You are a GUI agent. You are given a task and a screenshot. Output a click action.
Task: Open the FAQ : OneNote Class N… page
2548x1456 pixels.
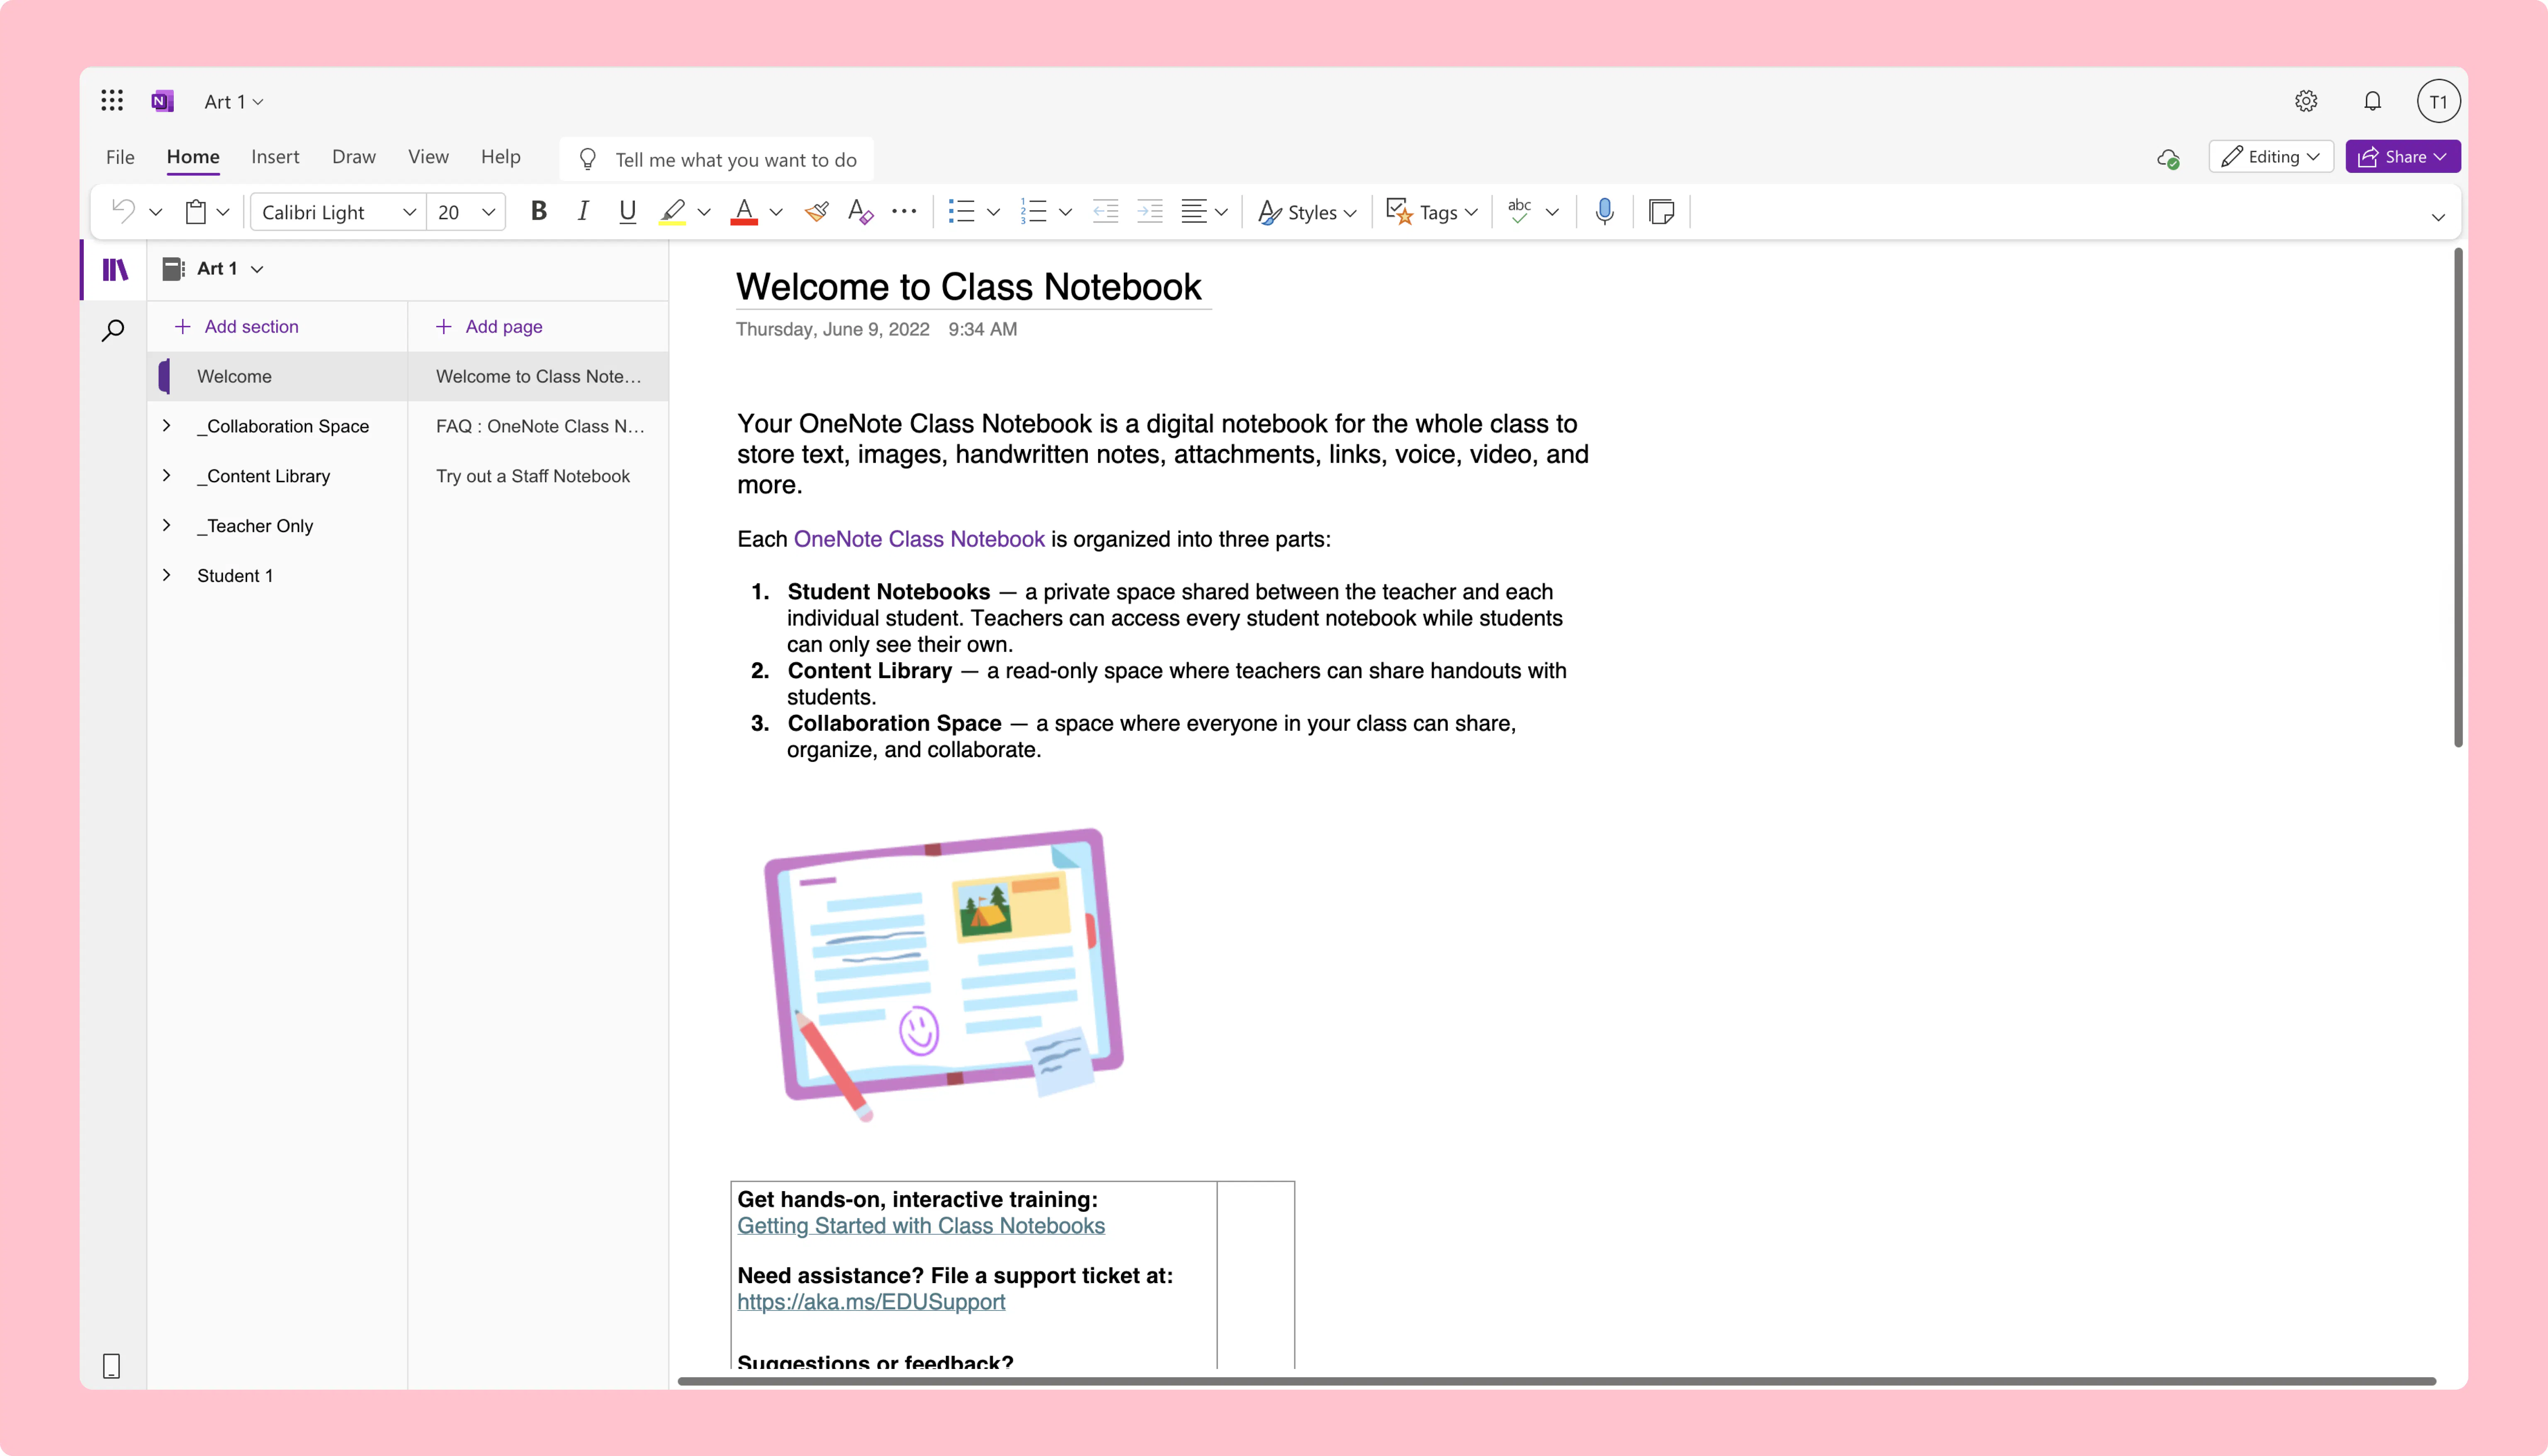click(538, 426)
